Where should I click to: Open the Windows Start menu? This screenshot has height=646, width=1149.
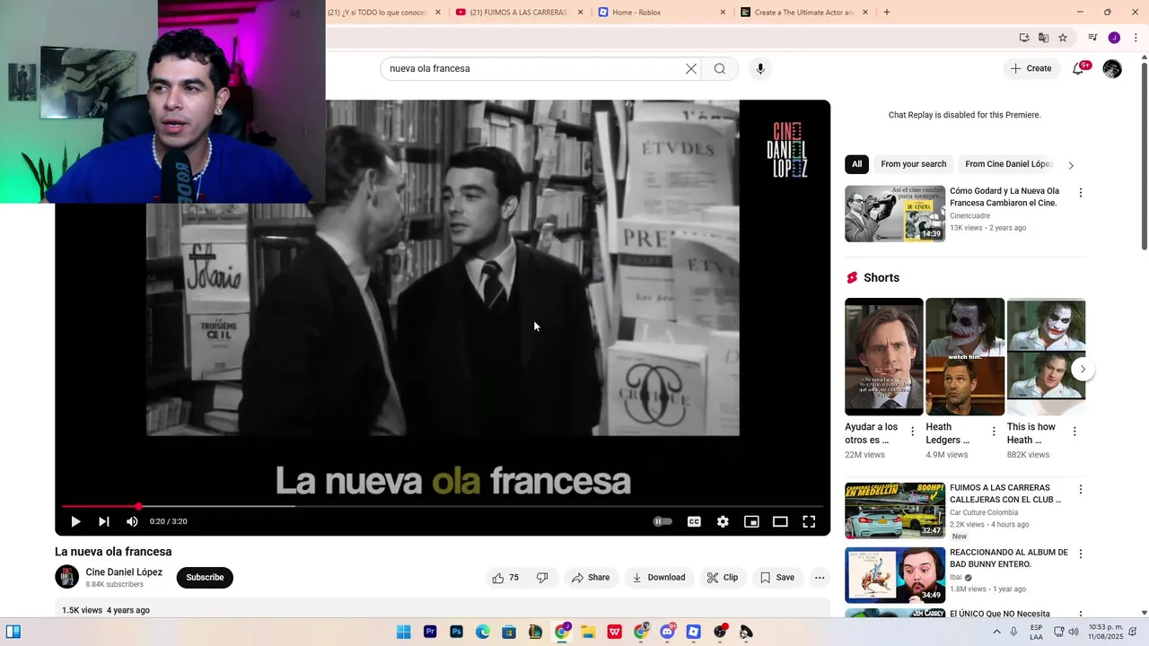point(404,632)
